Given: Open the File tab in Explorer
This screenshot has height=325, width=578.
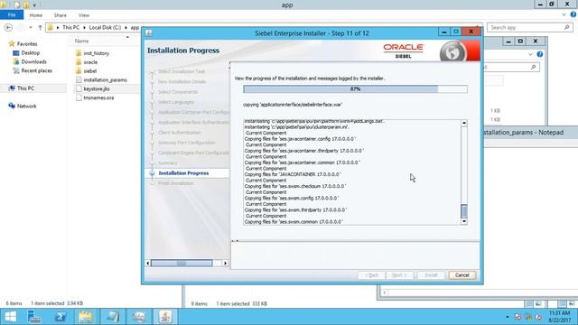Looking at the screenshot, I should point(12,15).
